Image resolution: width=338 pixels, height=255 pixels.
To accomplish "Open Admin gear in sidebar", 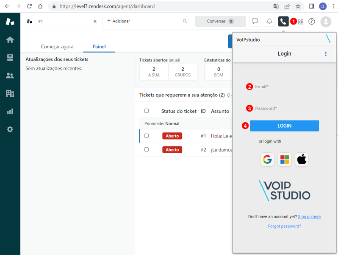I will tap(10, 129).
